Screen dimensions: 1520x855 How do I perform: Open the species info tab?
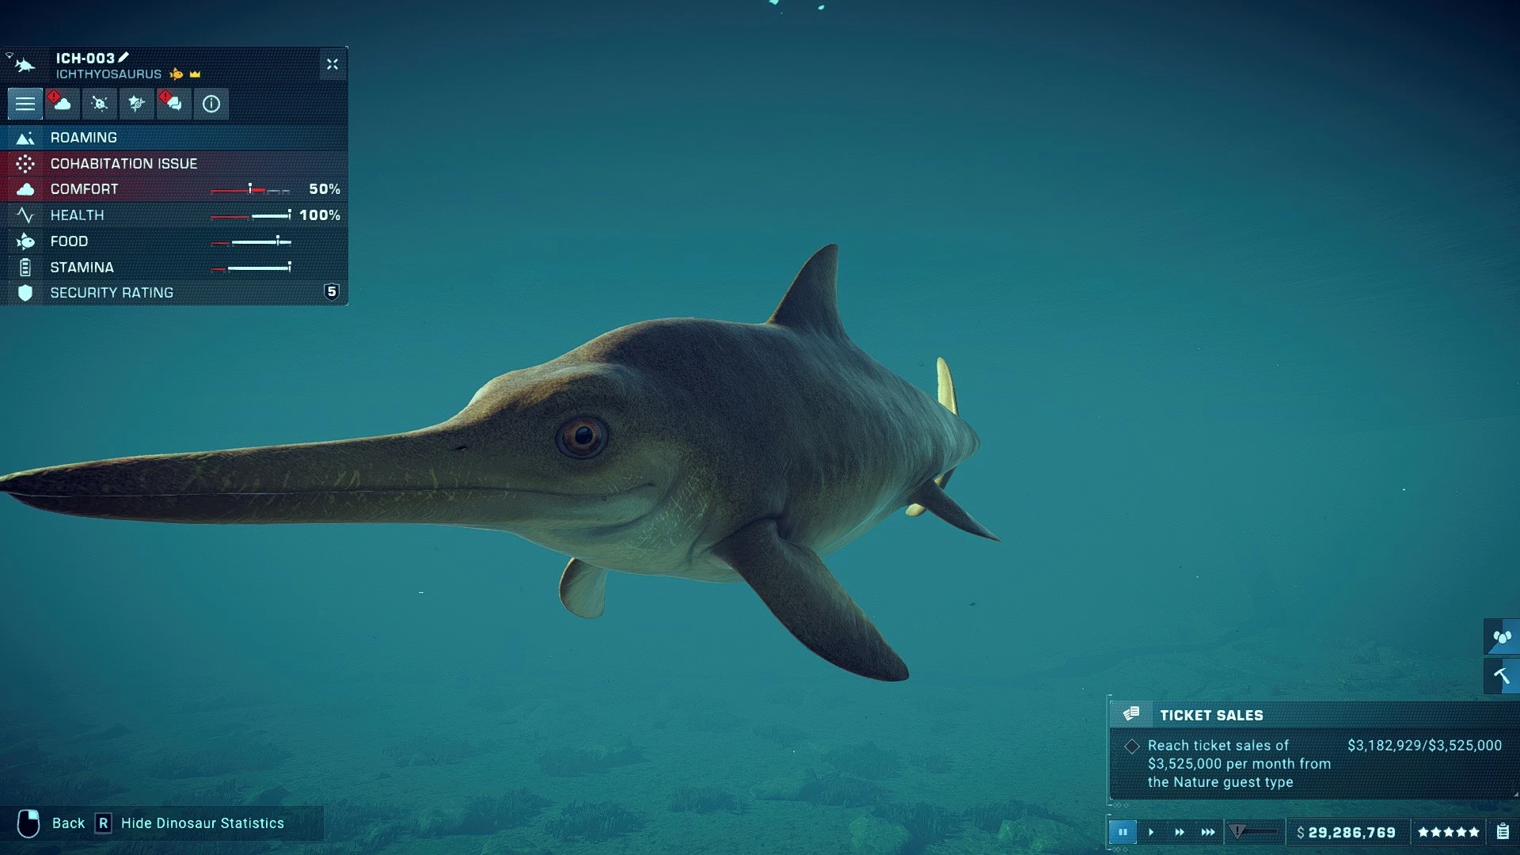[211, 104]
